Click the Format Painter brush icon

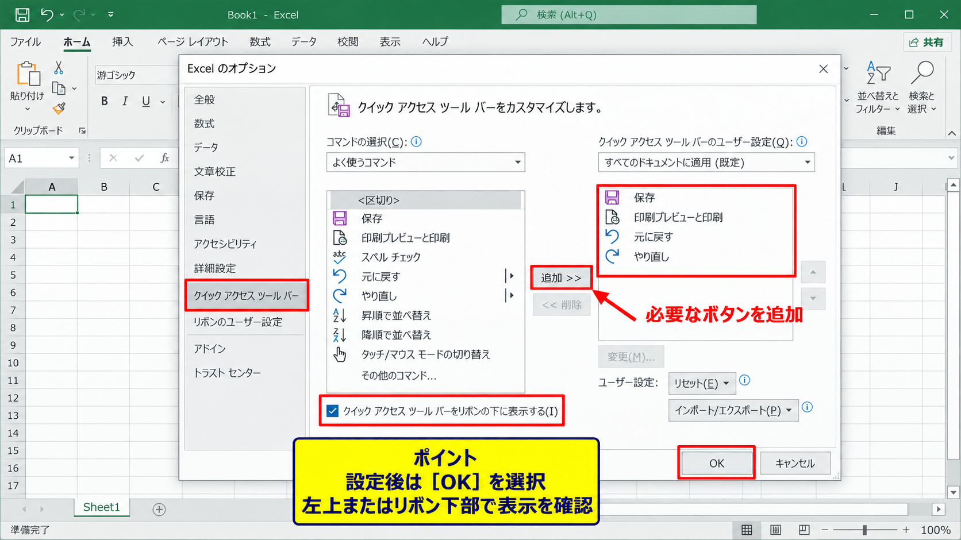pos(59,108)
